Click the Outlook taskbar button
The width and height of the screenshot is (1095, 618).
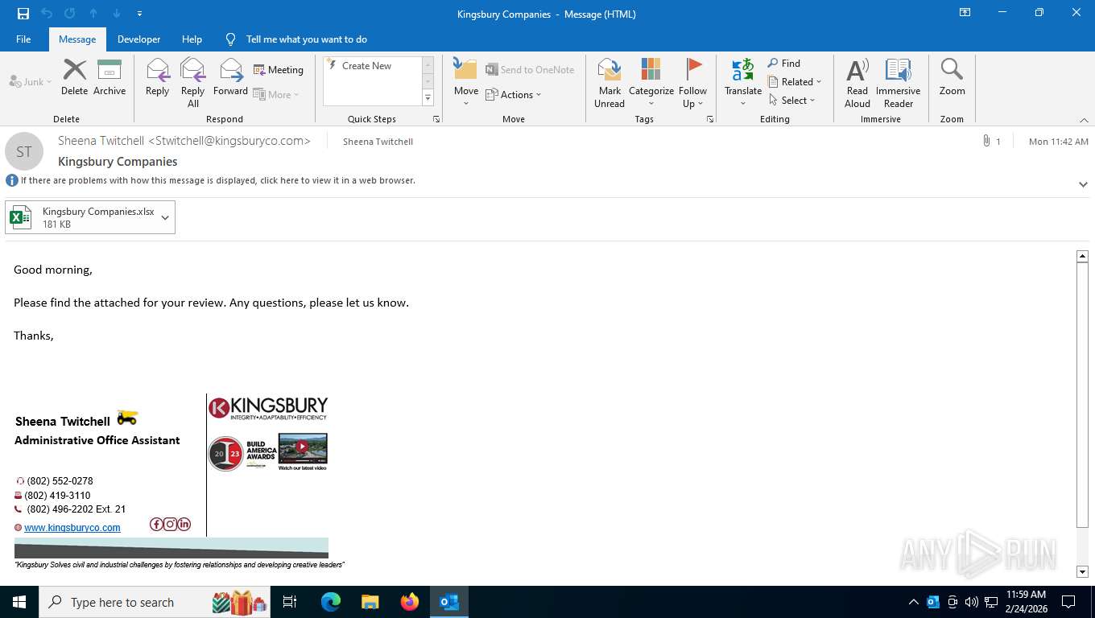coord(449,602)
